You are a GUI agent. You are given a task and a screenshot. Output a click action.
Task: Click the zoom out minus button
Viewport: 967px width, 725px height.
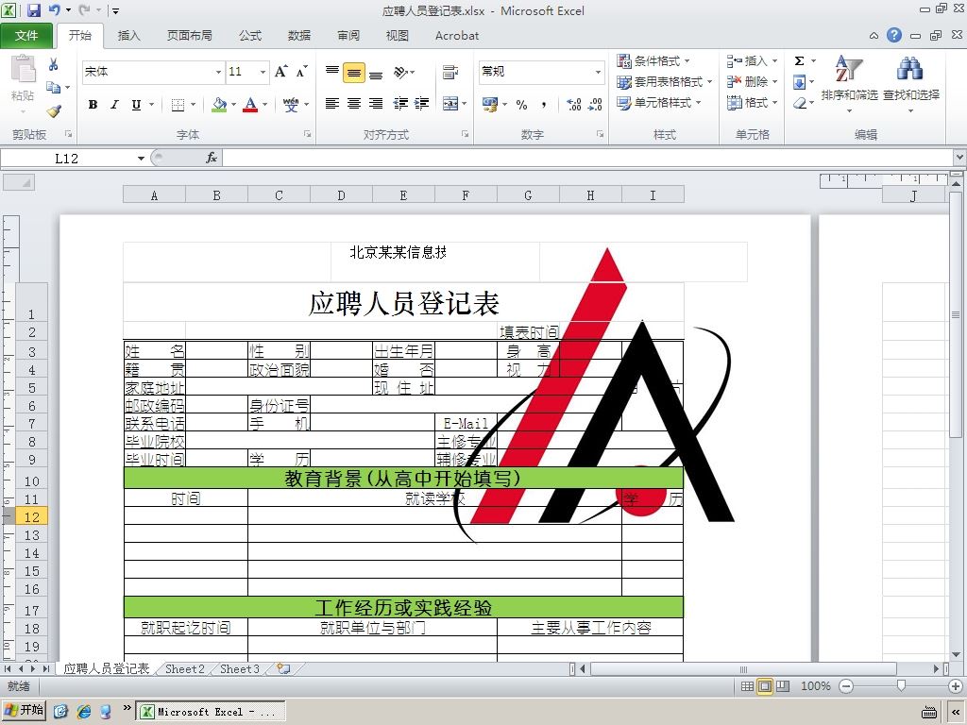click(846, 686)
